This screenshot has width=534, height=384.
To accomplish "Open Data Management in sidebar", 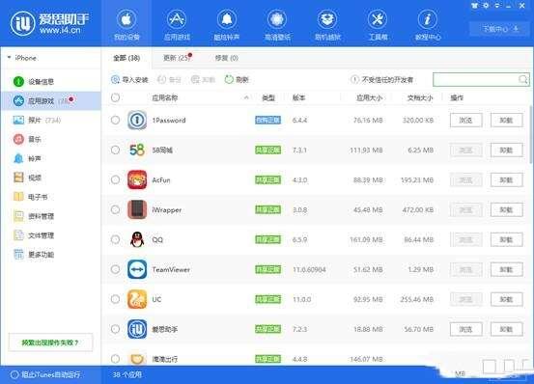I will pyautogui.click(x=34, y=216).
